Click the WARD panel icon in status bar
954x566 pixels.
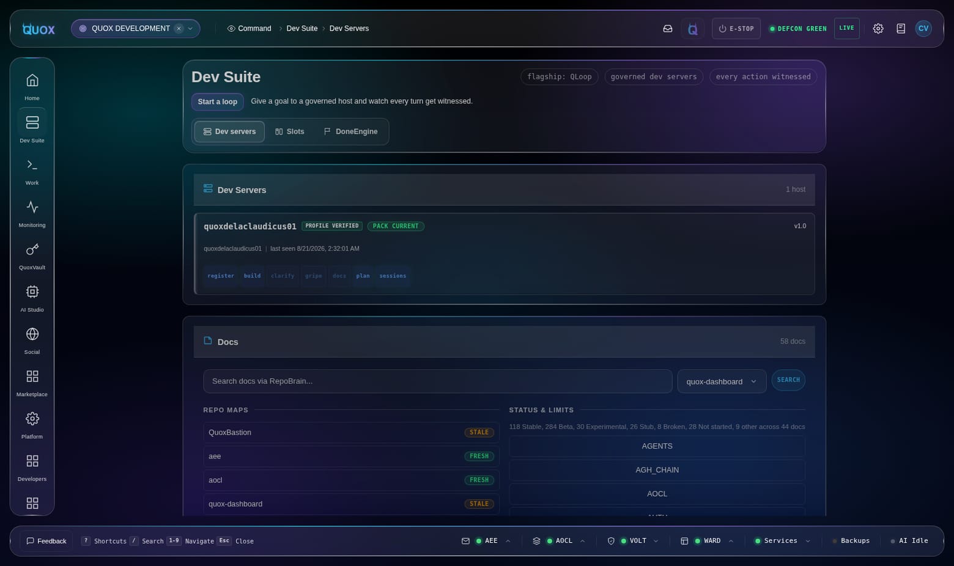pyautogui.click(x=684, y=541)
